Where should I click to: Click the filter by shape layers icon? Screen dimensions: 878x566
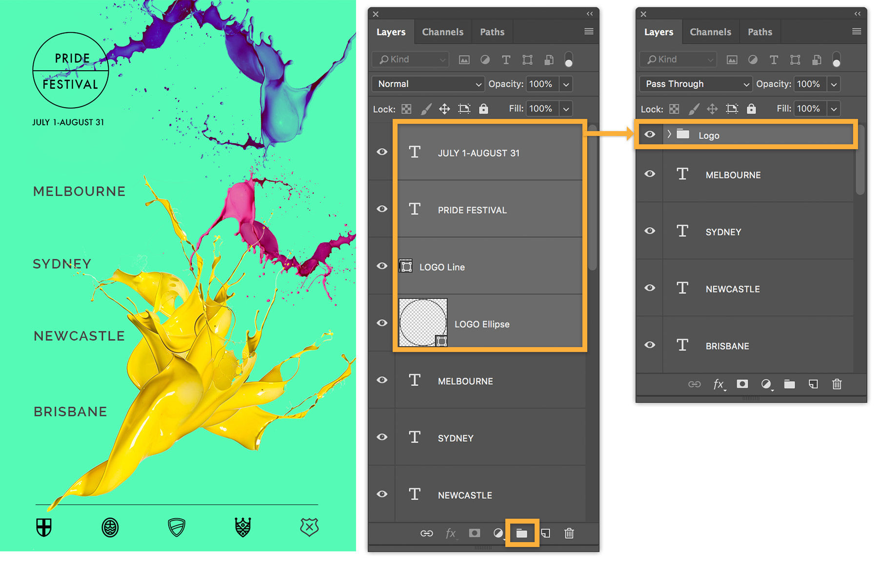coord(527,59)
